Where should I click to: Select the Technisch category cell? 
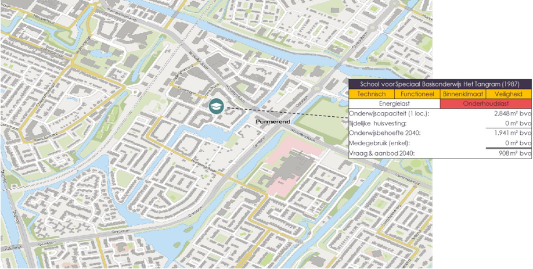click(372, 94)
